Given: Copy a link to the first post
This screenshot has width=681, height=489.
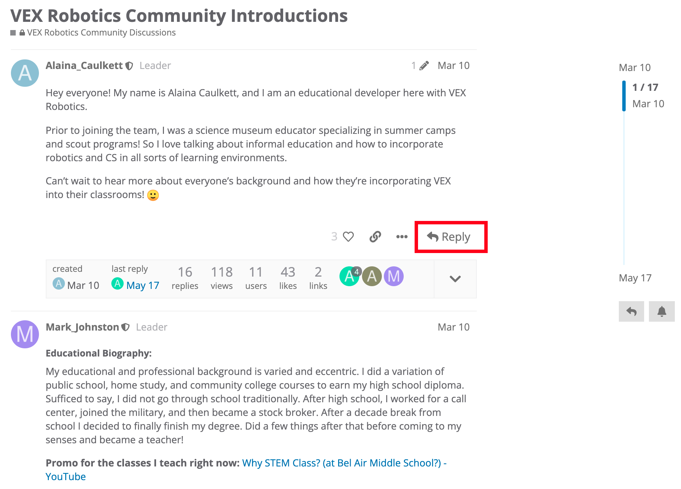Looking at the screenshot, I should click(x=375, y=236).
